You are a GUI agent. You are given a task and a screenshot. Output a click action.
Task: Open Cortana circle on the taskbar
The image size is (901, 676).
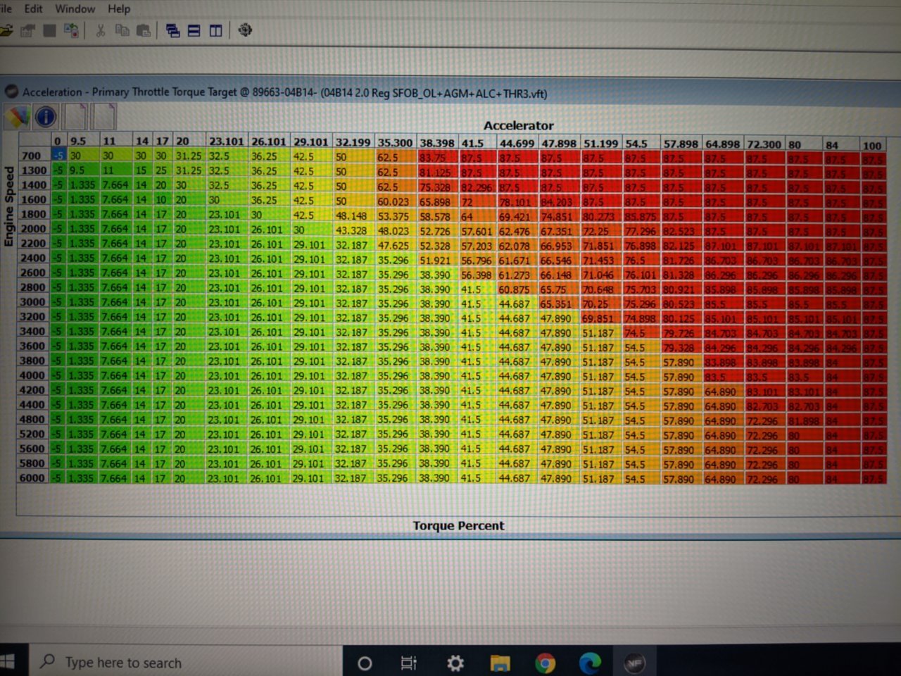tap(365, 663)
